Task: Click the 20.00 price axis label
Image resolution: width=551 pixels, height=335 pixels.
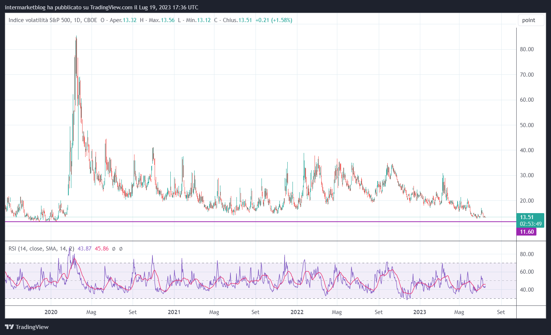Action: tap(527, 201)
